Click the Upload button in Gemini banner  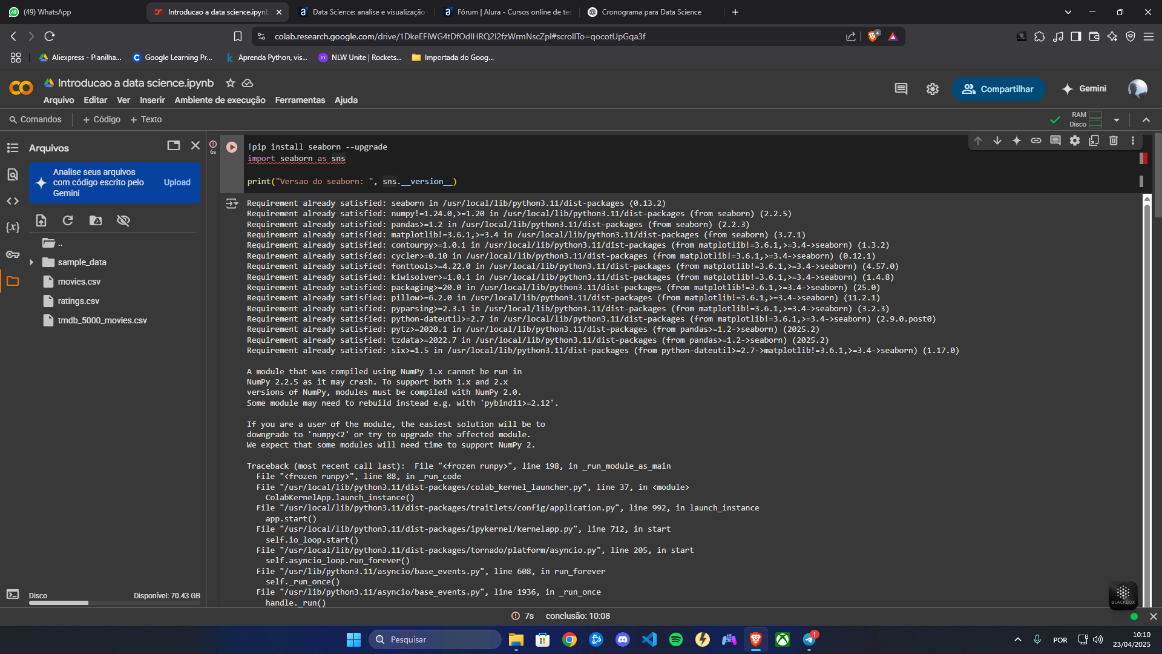click(x=177, y=182)
